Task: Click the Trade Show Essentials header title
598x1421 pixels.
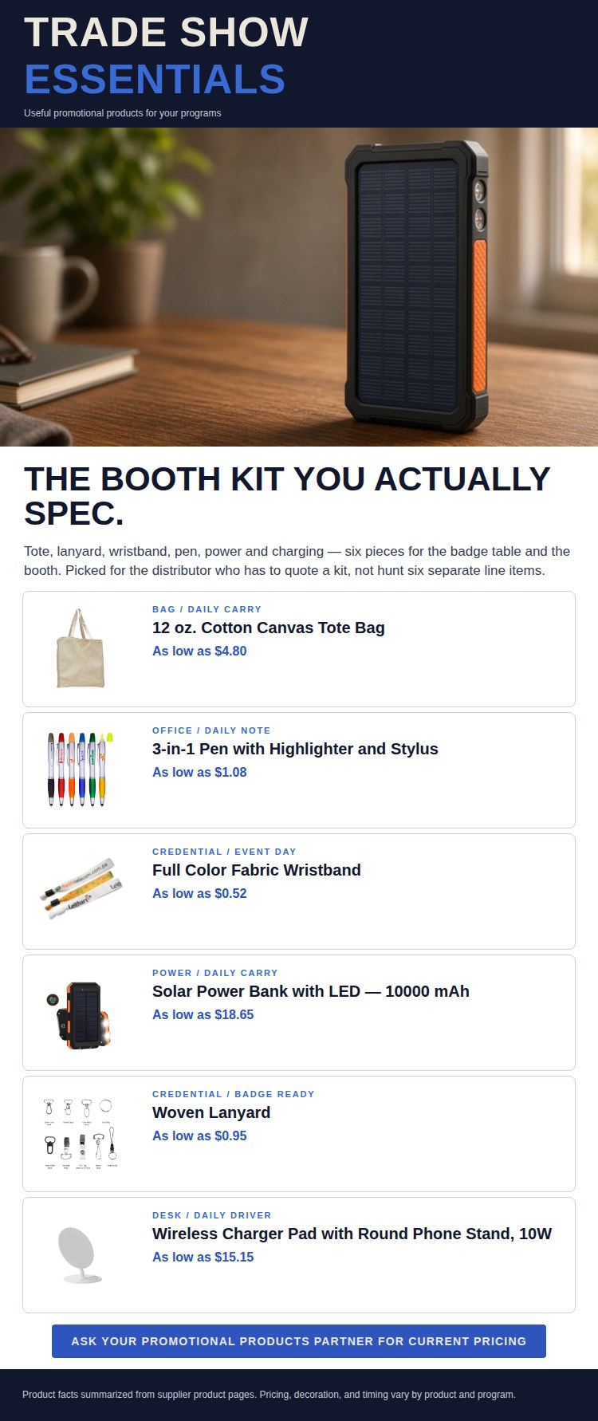Action: [166, 56]
